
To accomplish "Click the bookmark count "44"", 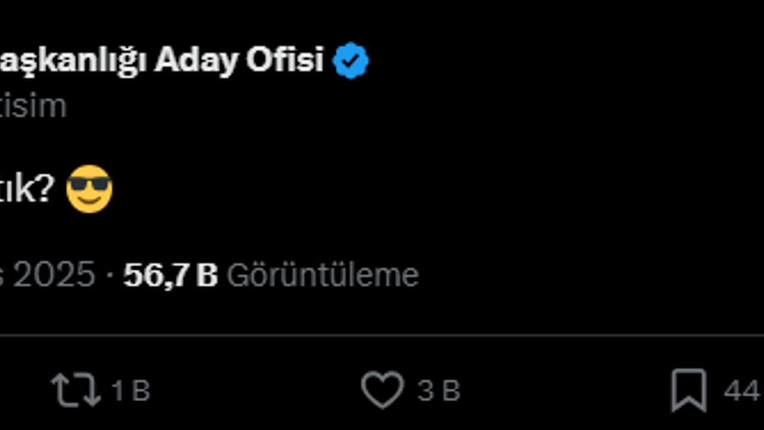I will [x=742, y=391].
